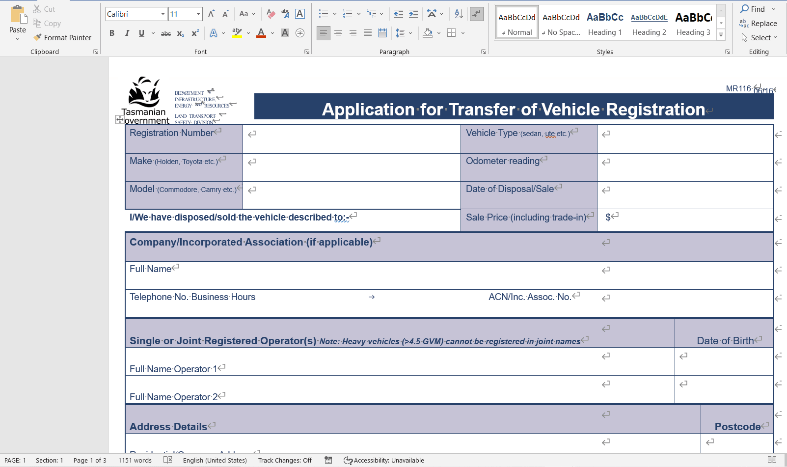The image size is (787, 467).
Task: Decrease paragraph indent
Action: (399, 14)
